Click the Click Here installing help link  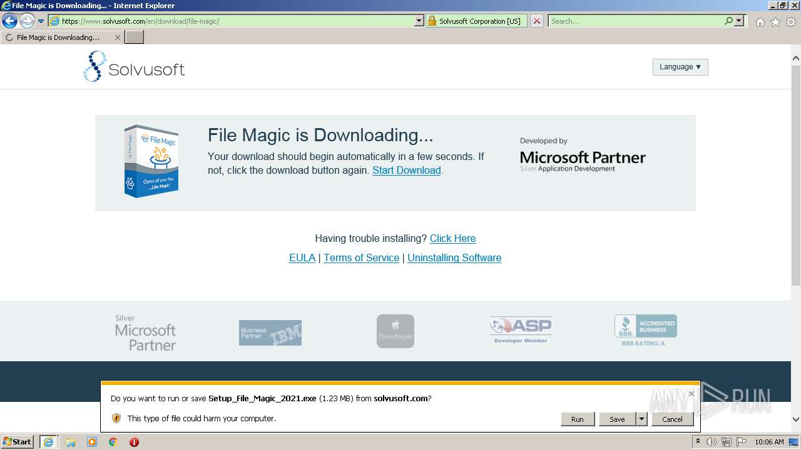tap(452, 238)
